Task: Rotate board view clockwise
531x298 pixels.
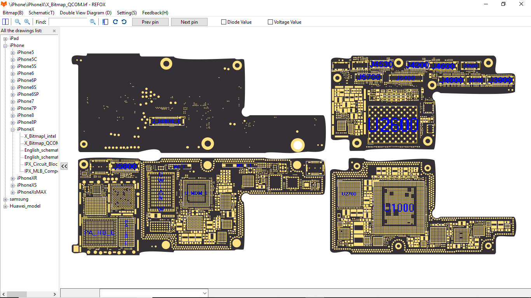Action: [x=115, y=22]
